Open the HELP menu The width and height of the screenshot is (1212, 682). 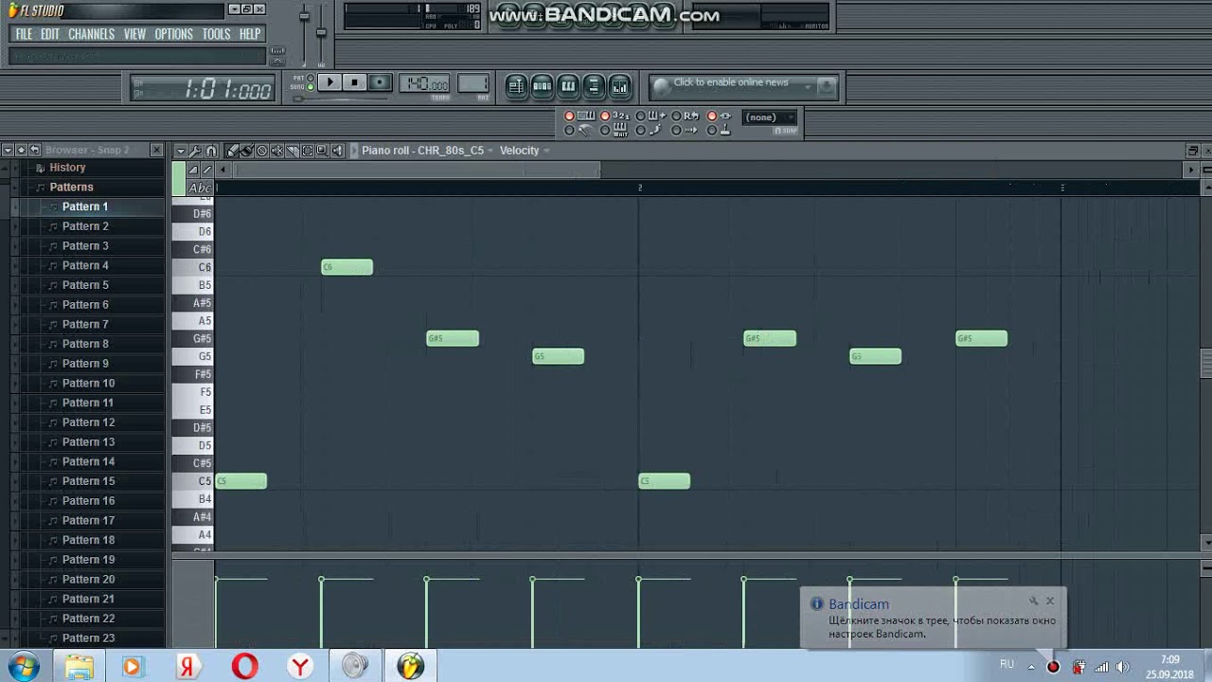tap(250, 34)
